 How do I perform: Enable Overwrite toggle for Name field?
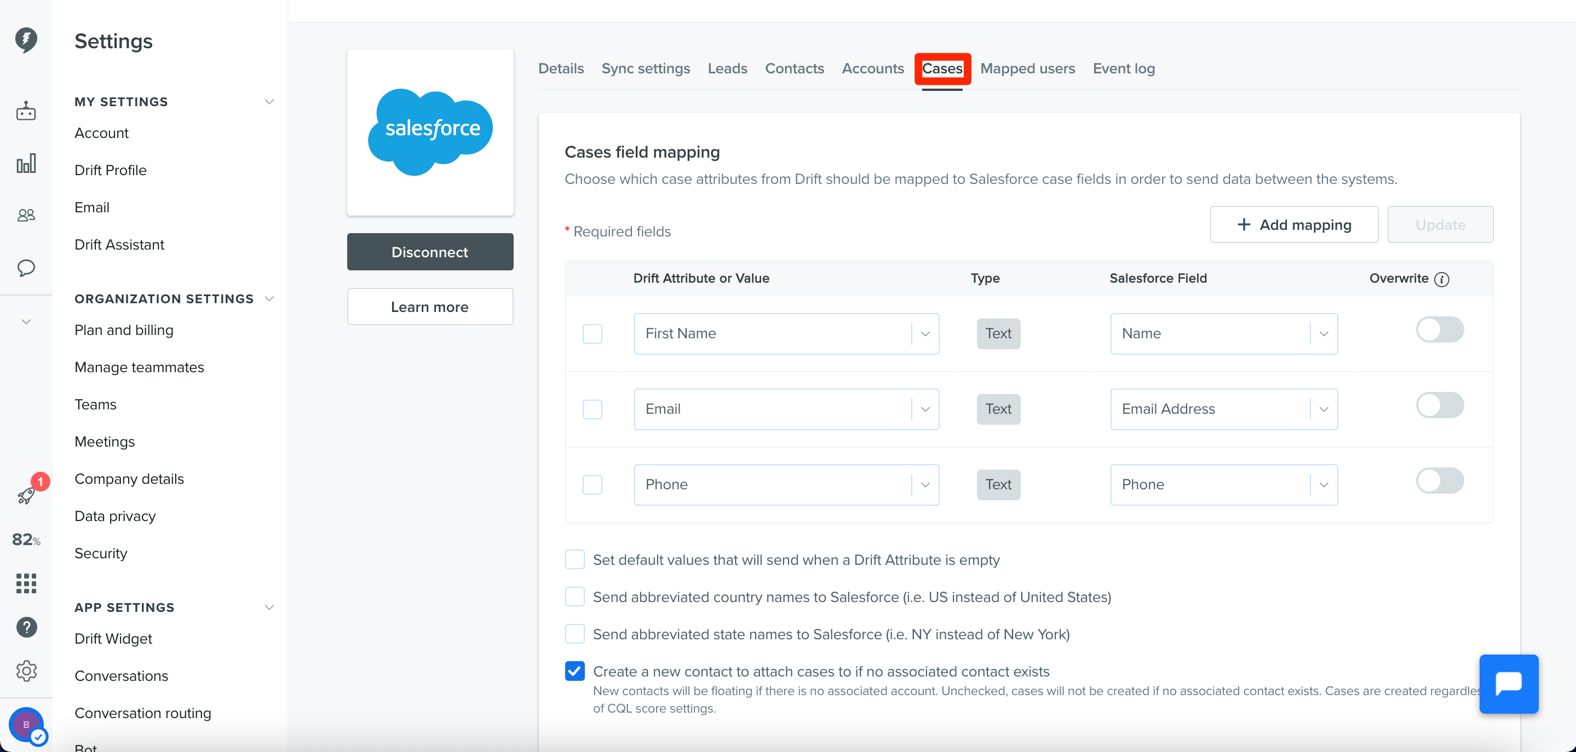1439,330
